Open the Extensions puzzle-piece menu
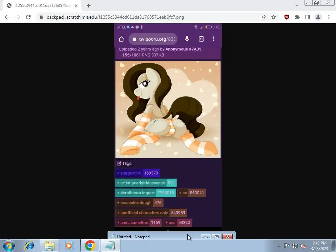 point(297,17)
